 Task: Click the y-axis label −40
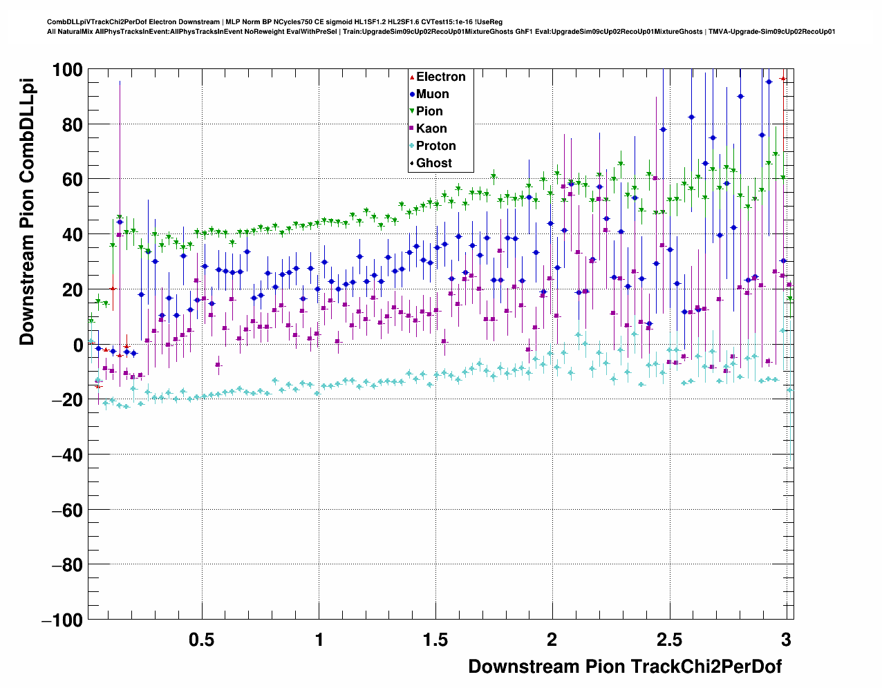[66, 455]
